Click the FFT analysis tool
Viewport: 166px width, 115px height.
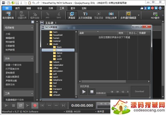pos(48,15)
